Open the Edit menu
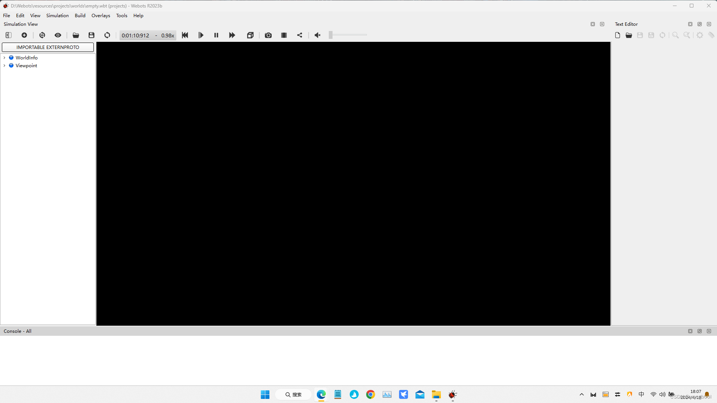This screenshot has width=717, height=403. click(x=20, y=16)
